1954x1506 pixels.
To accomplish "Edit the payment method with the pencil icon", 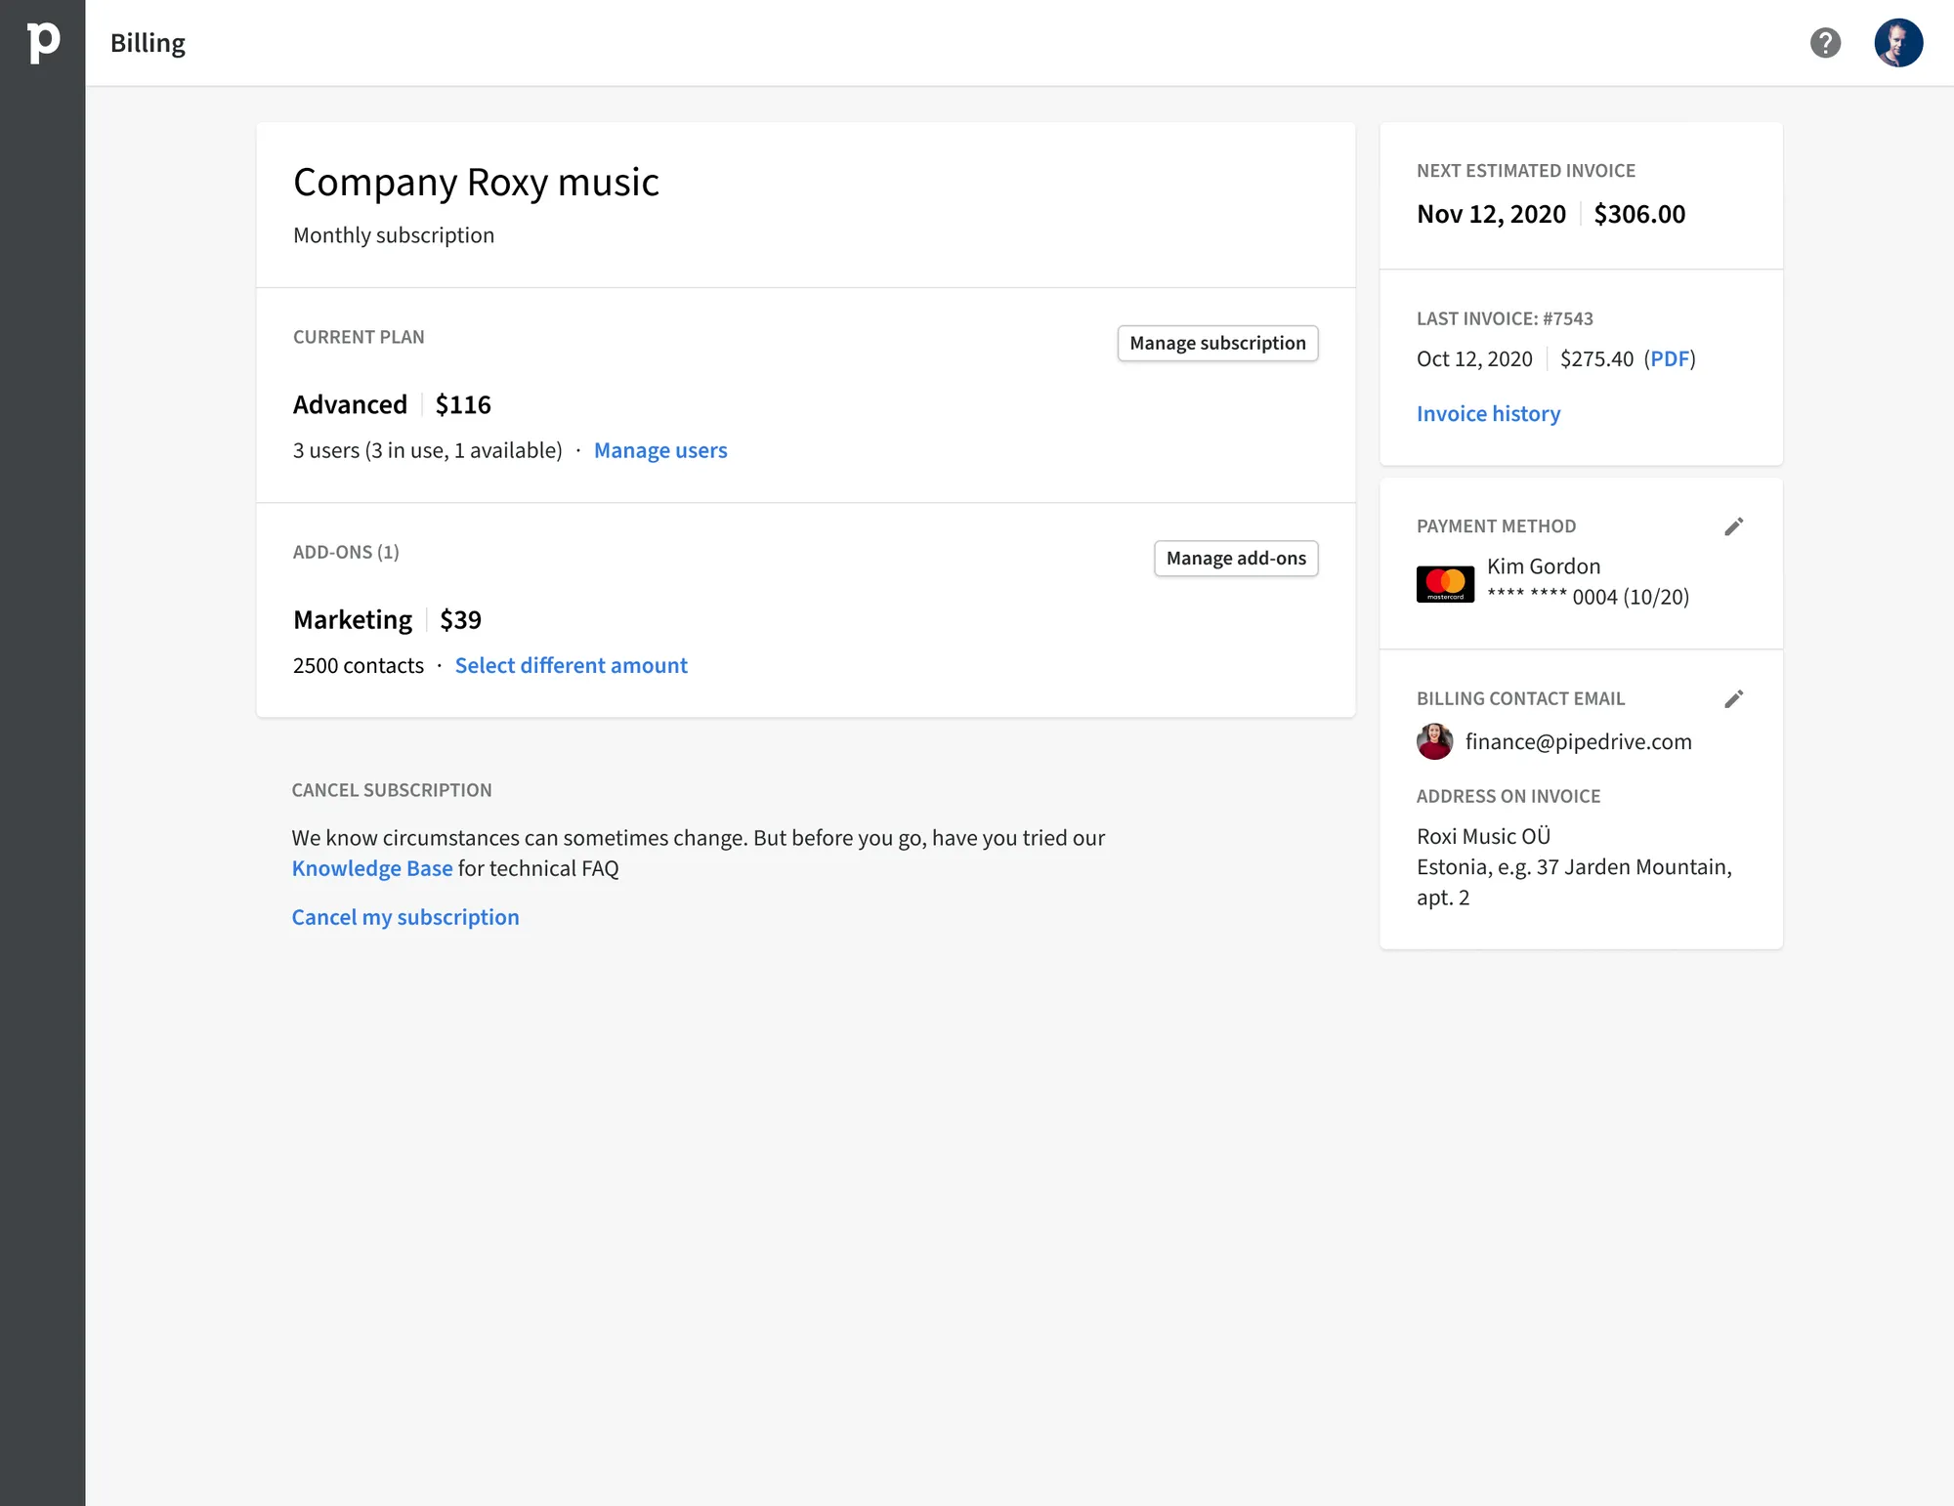I will coord(1734,527).
